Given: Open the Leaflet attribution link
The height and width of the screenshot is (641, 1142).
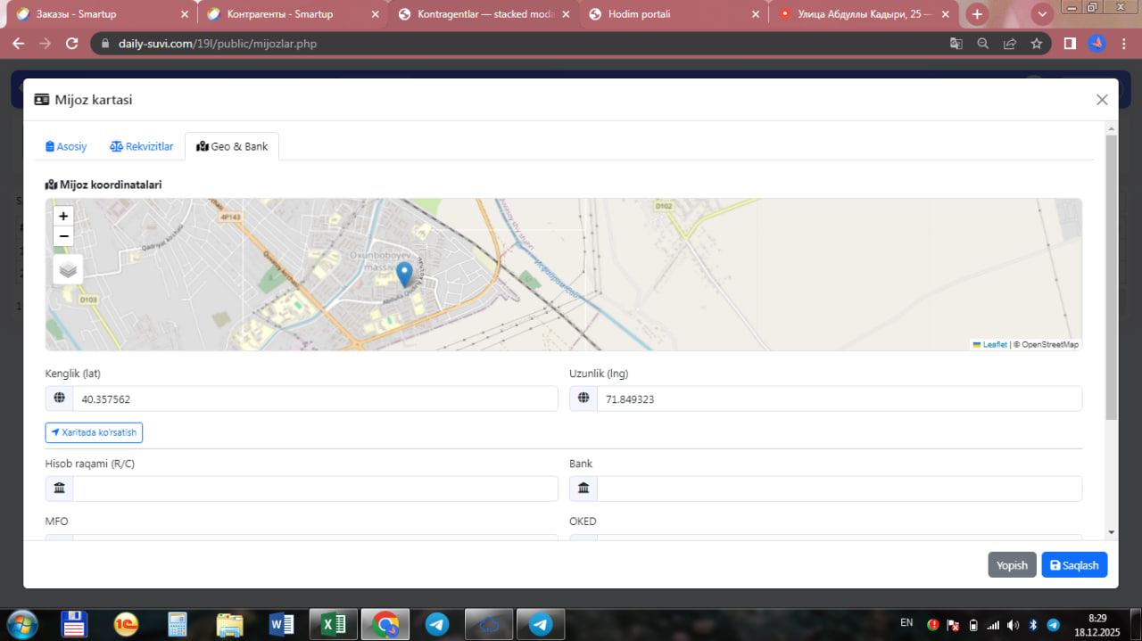Looking at the screenshot, I should (994, 344).
